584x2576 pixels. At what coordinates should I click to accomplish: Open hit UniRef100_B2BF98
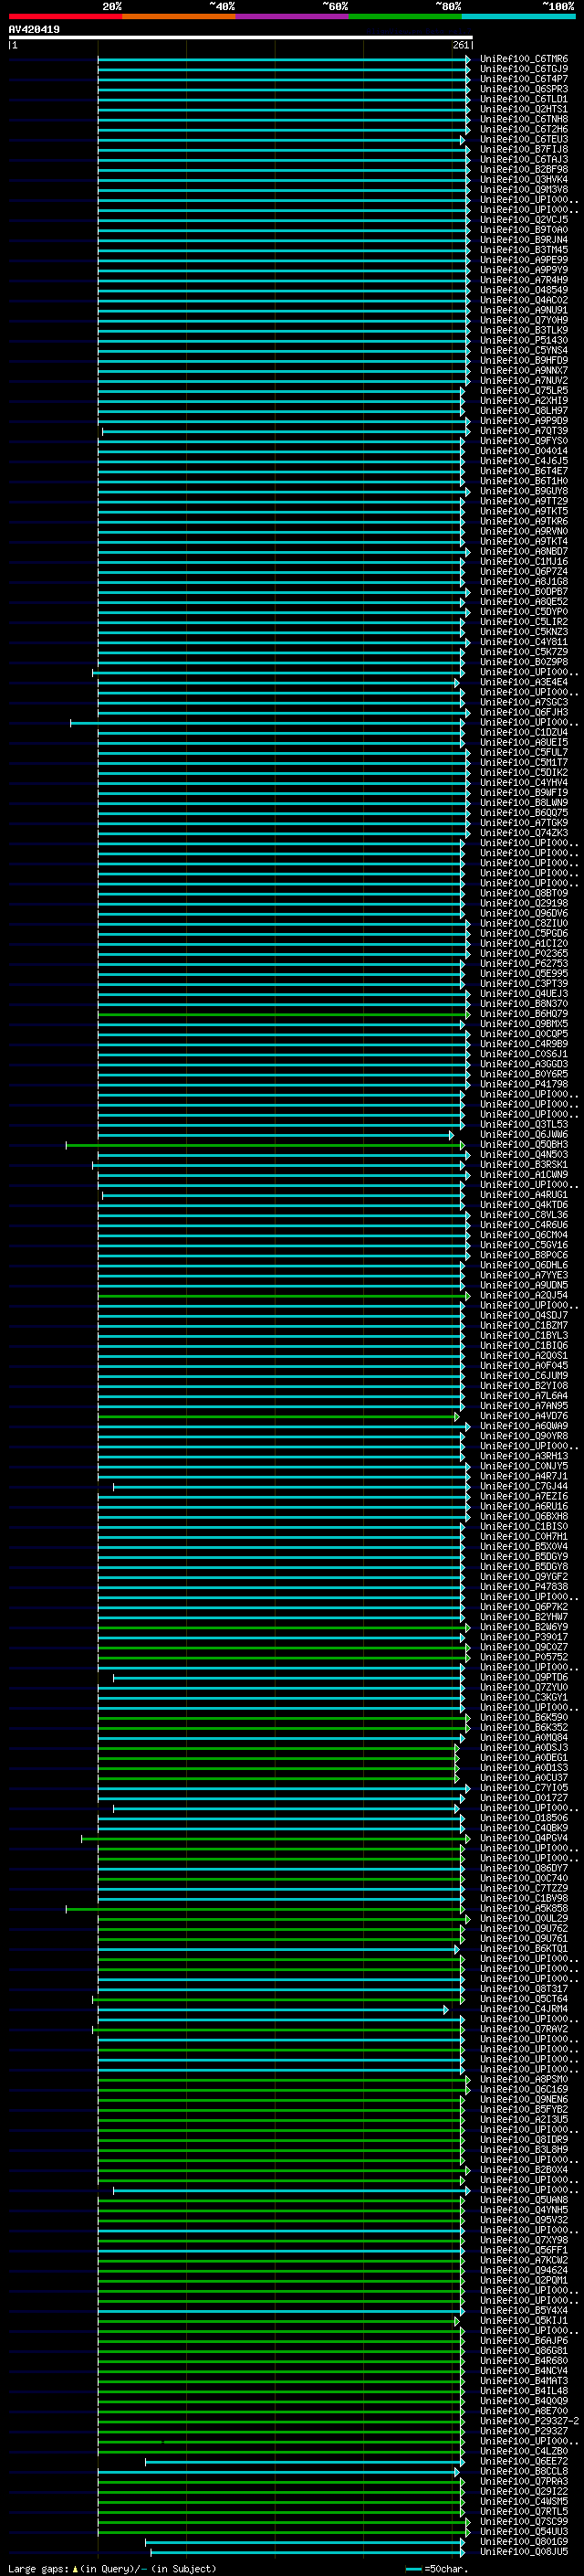pos(524,169)
